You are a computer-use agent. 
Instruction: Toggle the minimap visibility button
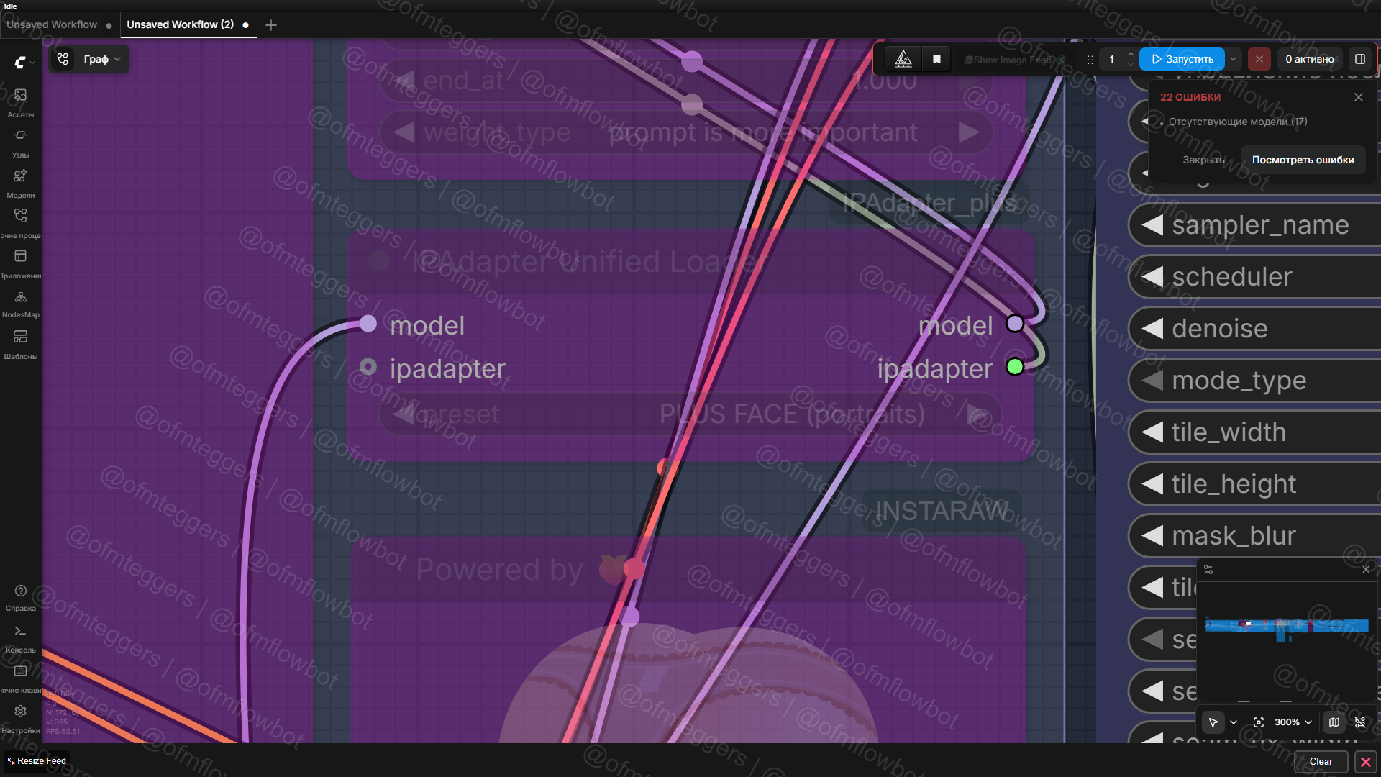1334,722
